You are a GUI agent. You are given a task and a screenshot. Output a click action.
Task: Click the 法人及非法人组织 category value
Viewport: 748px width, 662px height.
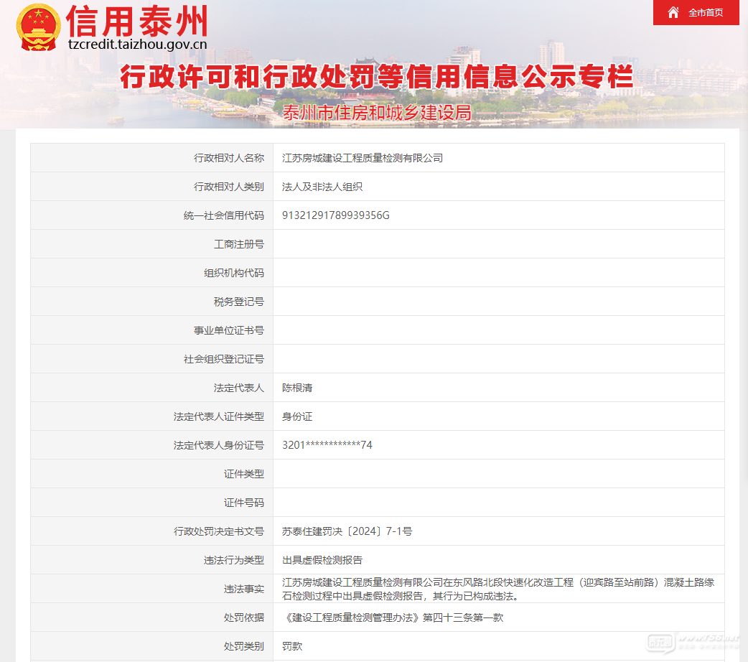point(322,187)
